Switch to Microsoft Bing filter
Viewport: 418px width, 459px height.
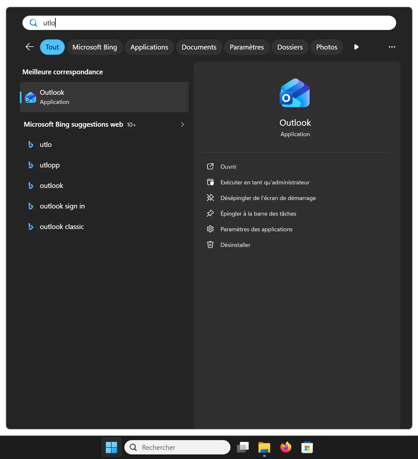click(x=95, y=47)
